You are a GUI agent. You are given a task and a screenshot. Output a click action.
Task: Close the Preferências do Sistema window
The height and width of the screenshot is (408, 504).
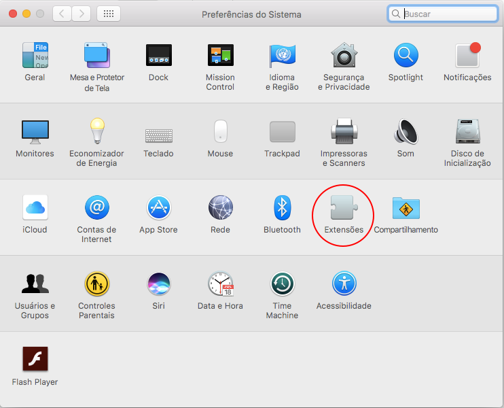pos(13,14)
